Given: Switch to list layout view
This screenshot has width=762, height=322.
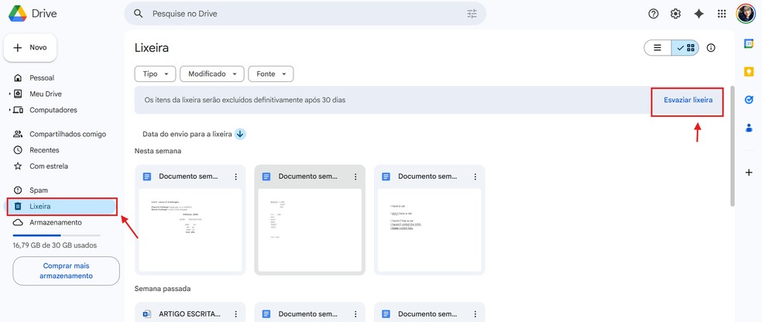Looking at the screenshot, I should pyautogui.click(x=657, y=48).
